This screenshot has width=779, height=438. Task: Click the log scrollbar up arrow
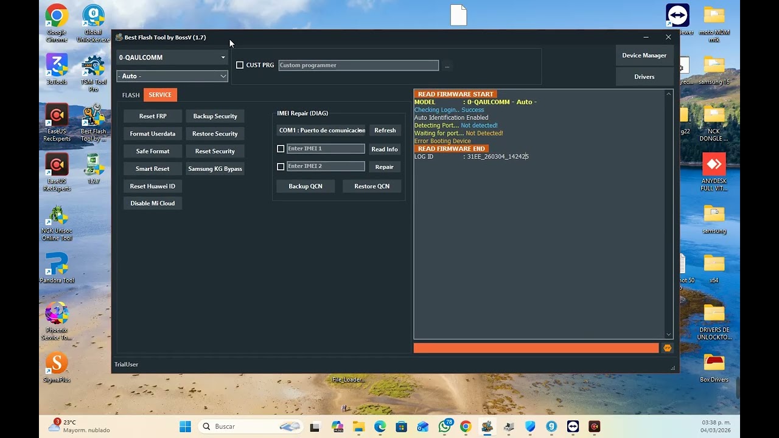click(669, 94)
